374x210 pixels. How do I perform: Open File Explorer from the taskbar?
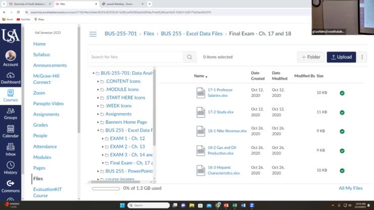tap(192, 205)
